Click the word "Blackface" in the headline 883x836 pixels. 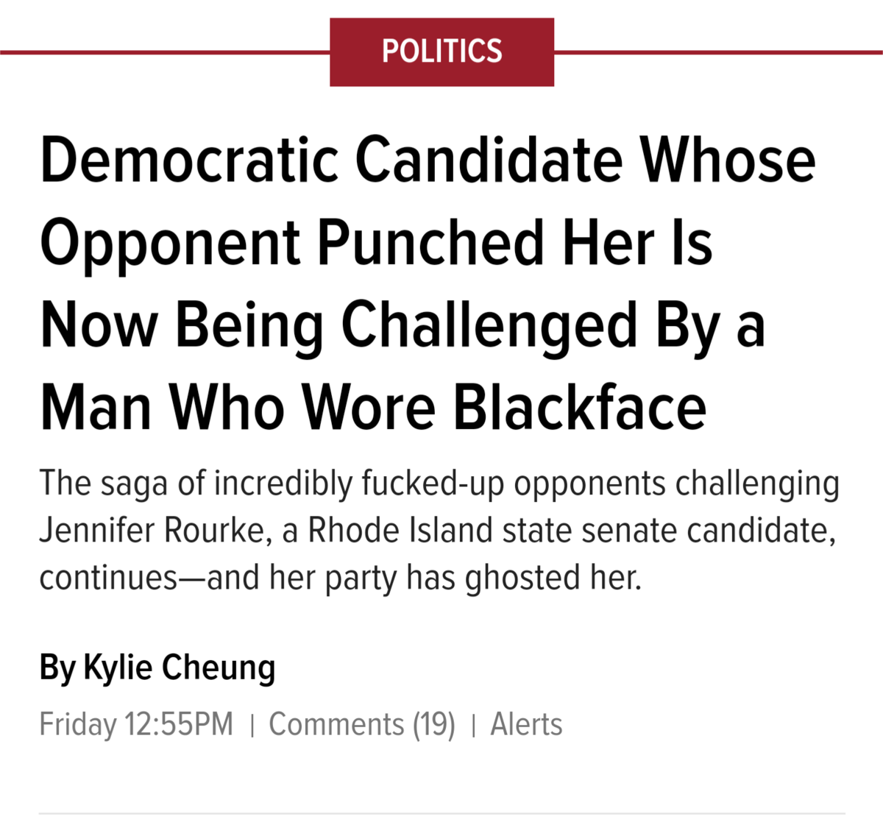click(579, 408)
